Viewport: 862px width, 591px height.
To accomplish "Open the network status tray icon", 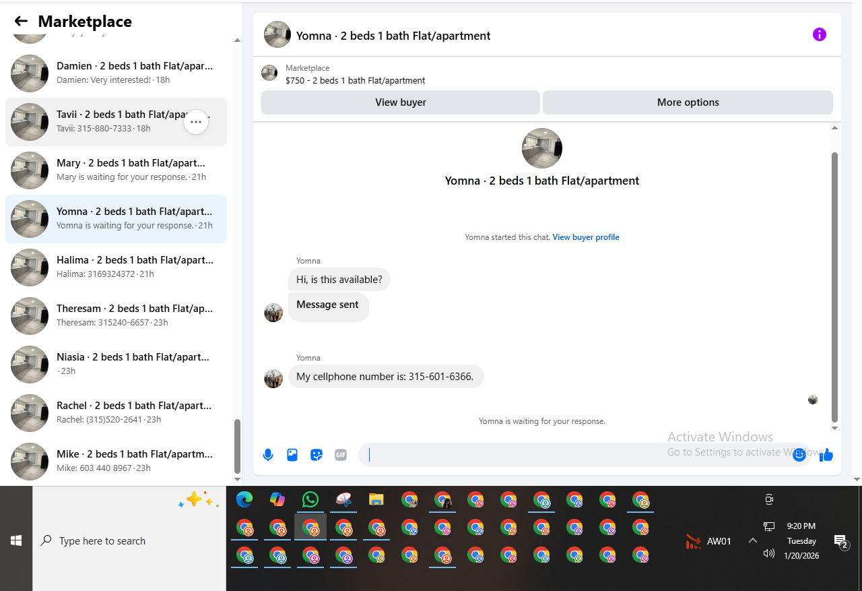I will click(x=769, y=526).
